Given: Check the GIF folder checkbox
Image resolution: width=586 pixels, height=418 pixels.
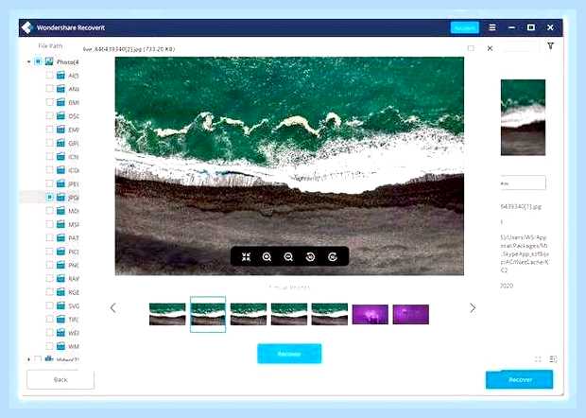Looking at the screenshot, I should 49,143.
